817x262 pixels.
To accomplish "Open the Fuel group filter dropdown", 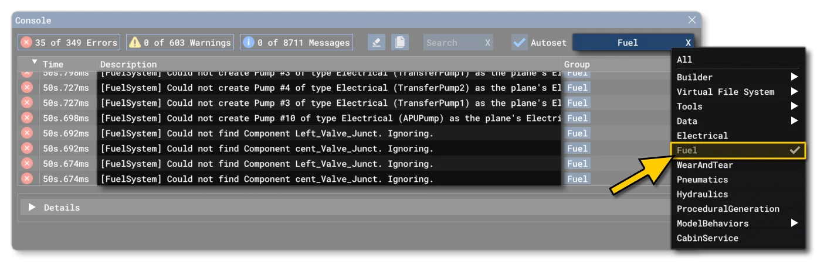I will (627, 42).
